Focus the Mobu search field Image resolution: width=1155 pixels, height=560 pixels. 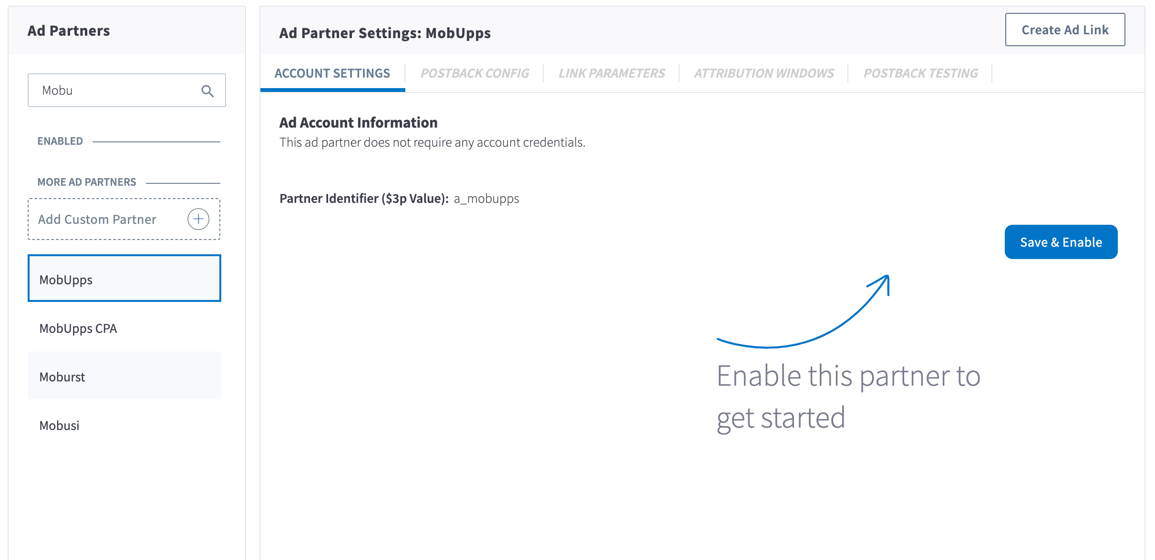point(126,90)
